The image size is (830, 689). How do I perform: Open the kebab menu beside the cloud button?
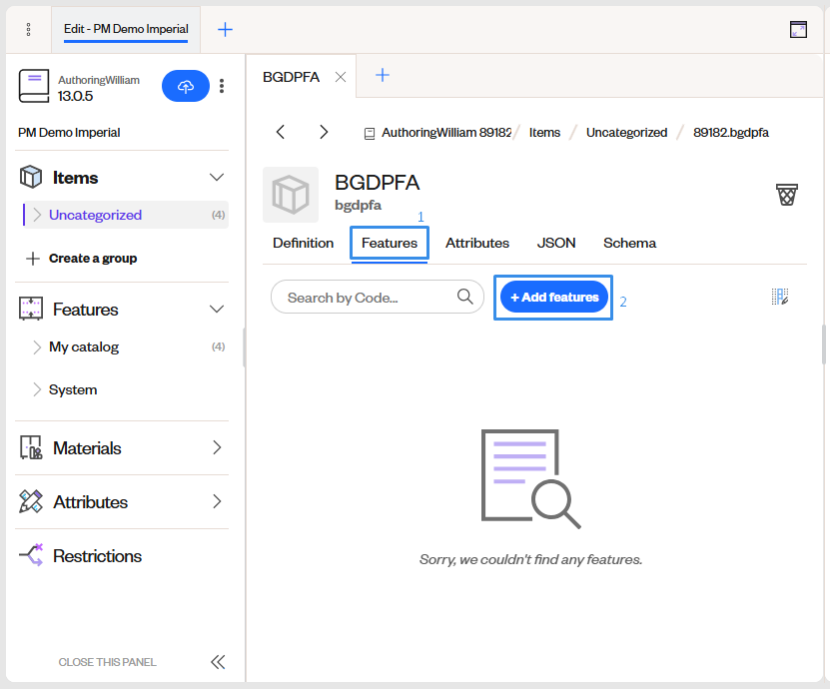[x=221, y=86]
